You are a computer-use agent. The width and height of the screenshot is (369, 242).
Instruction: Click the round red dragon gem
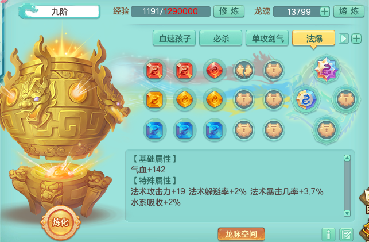click(x=214, y=70)
